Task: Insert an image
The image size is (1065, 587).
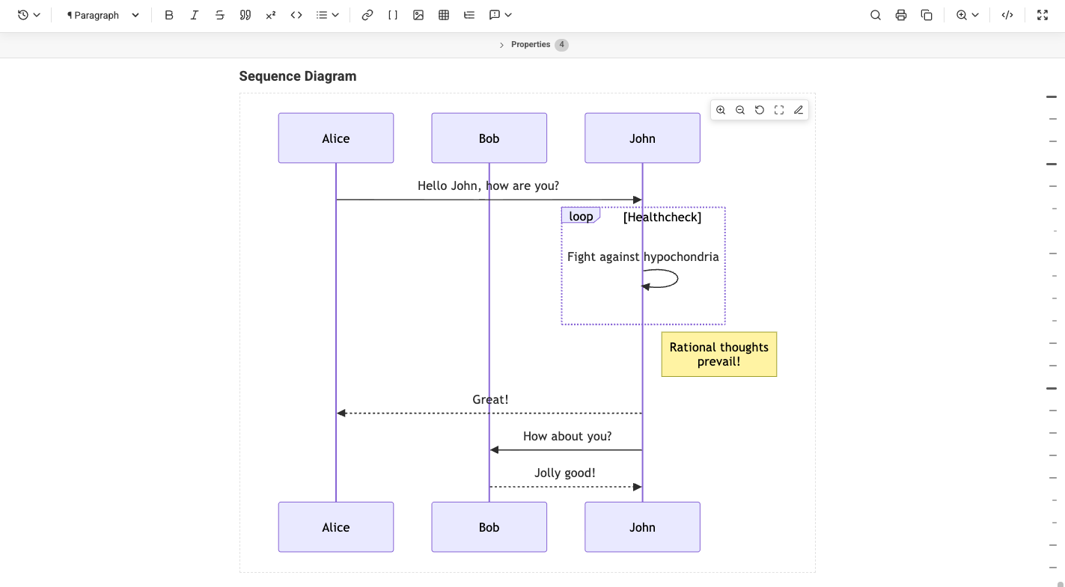Action: point(418,15)
